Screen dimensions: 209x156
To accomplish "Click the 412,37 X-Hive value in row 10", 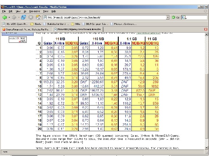I will point(98,86).
